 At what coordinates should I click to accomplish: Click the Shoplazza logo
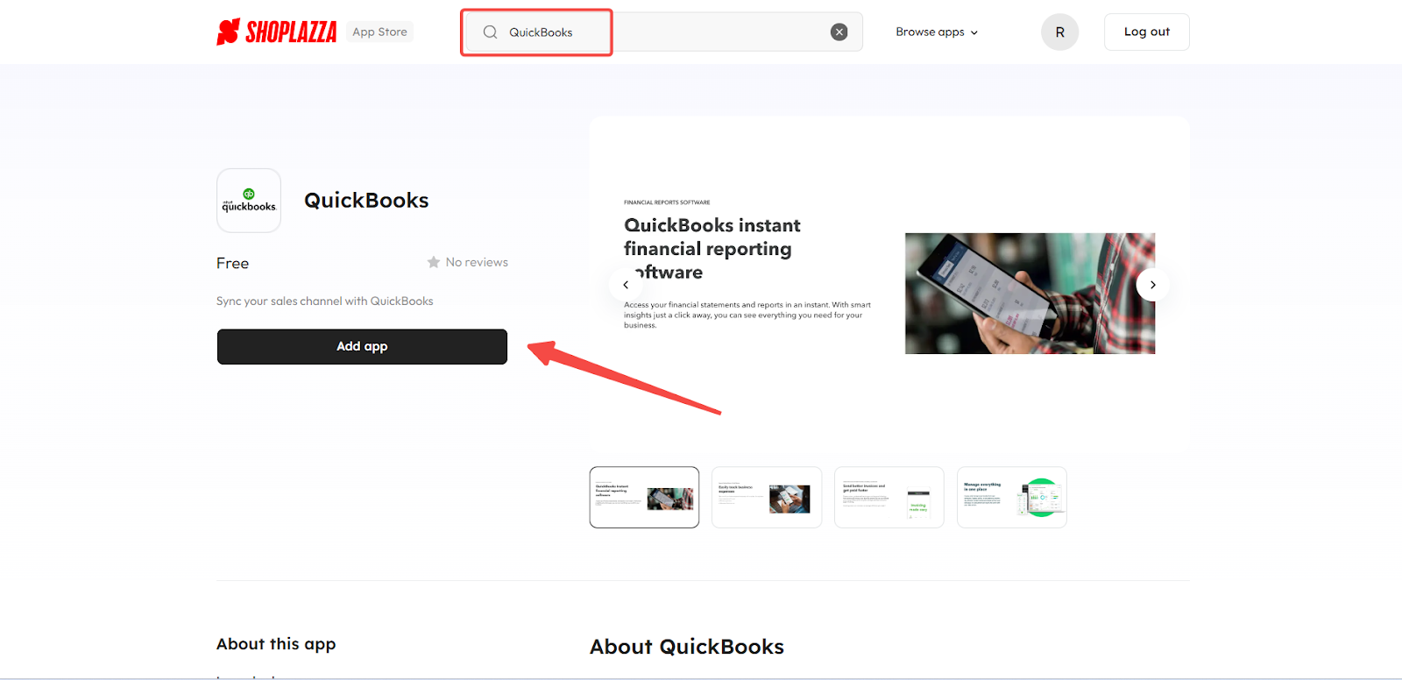tap(277, 32)
